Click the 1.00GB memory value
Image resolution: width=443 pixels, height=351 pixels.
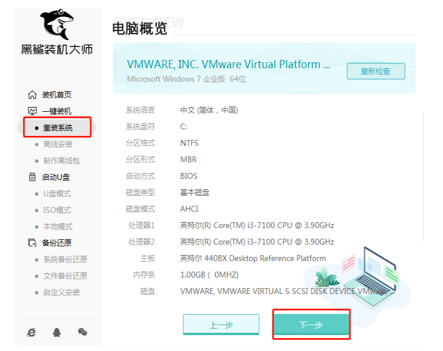pos(209,275)
